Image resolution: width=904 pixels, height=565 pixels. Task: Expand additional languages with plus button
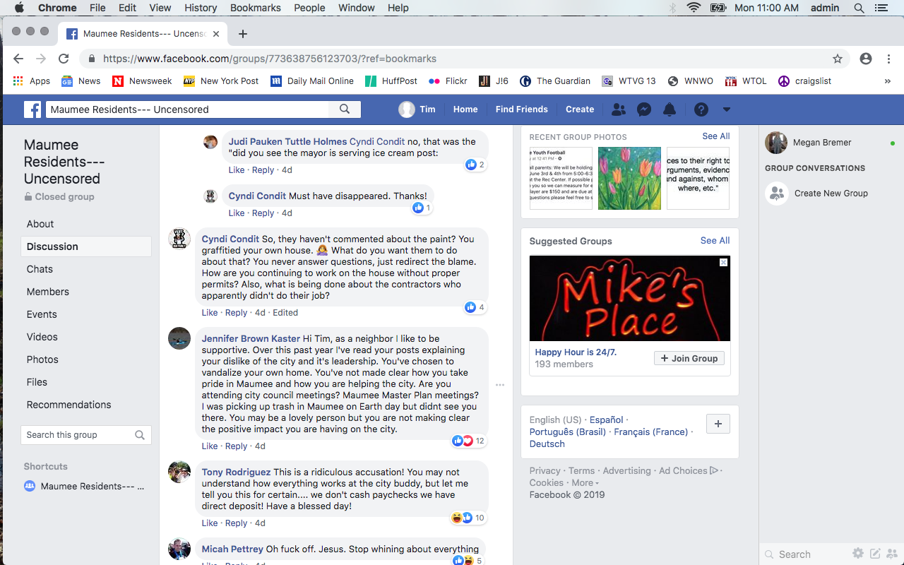718,424
